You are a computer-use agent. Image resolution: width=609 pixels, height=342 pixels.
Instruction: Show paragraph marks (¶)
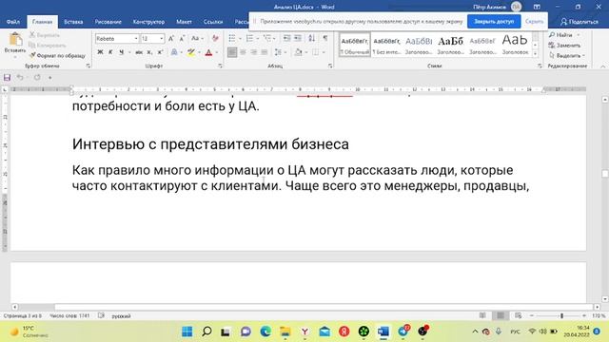(x=325, y=38)
